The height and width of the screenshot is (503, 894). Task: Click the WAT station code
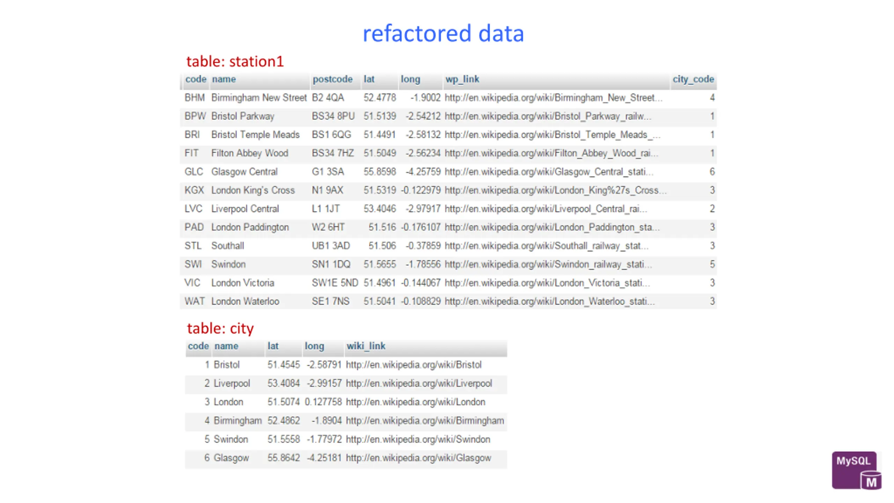pos(195,301)
